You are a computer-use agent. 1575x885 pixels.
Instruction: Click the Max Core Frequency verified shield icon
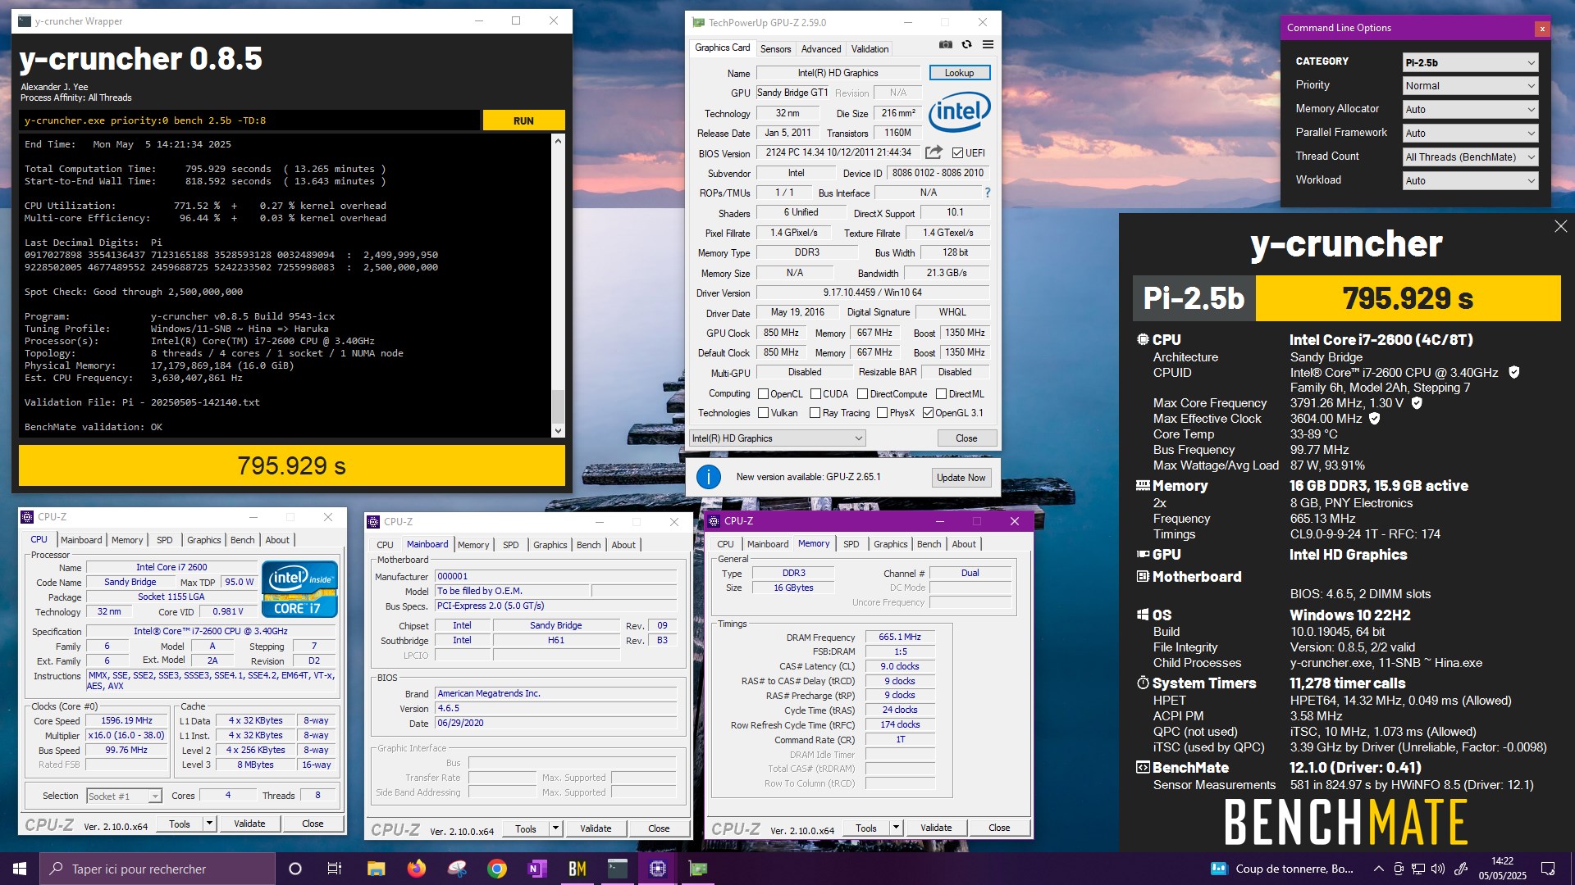(1417, 402)
